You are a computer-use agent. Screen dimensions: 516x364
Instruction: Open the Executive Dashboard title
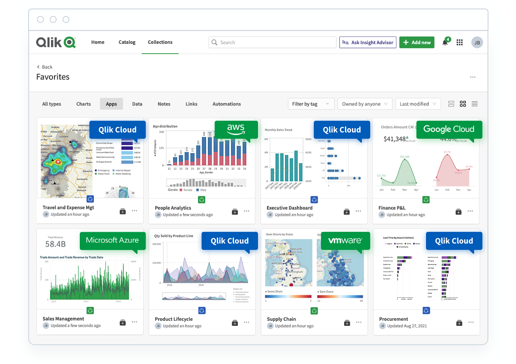click(x=290, y=208)
